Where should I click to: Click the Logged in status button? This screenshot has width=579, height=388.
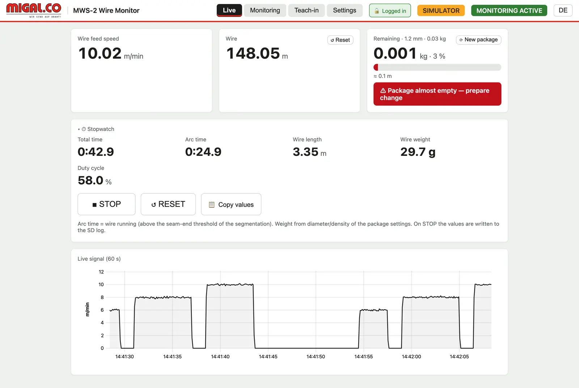390,11
